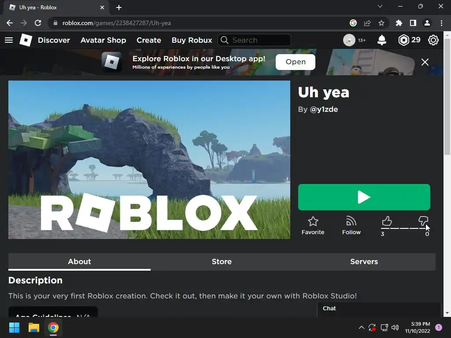Click the Chrome taskbar icon
This screenshot has height=338, width=451.
53,327
